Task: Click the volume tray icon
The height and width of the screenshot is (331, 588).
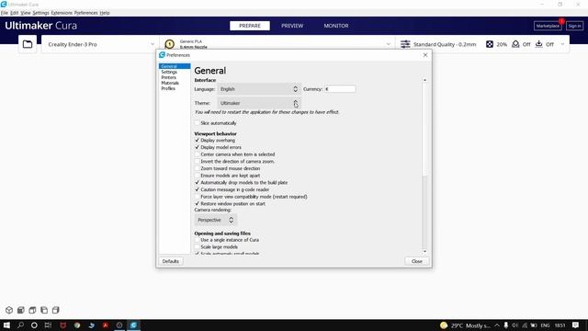Action: [514, 325]
